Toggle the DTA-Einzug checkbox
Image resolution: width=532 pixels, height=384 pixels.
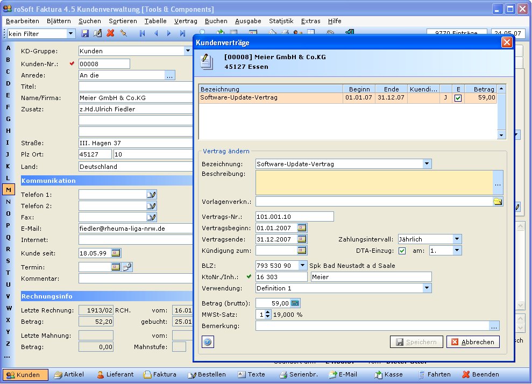point(402,251)
